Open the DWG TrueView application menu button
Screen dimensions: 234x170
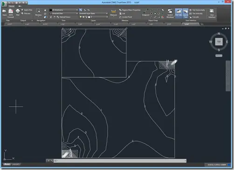pos(4,4)
